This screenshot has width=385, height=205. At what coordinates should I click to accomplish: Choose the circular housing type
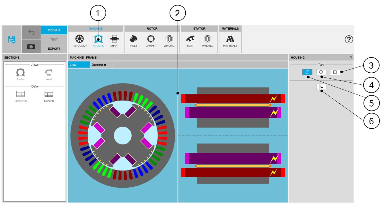coord(321,72)
